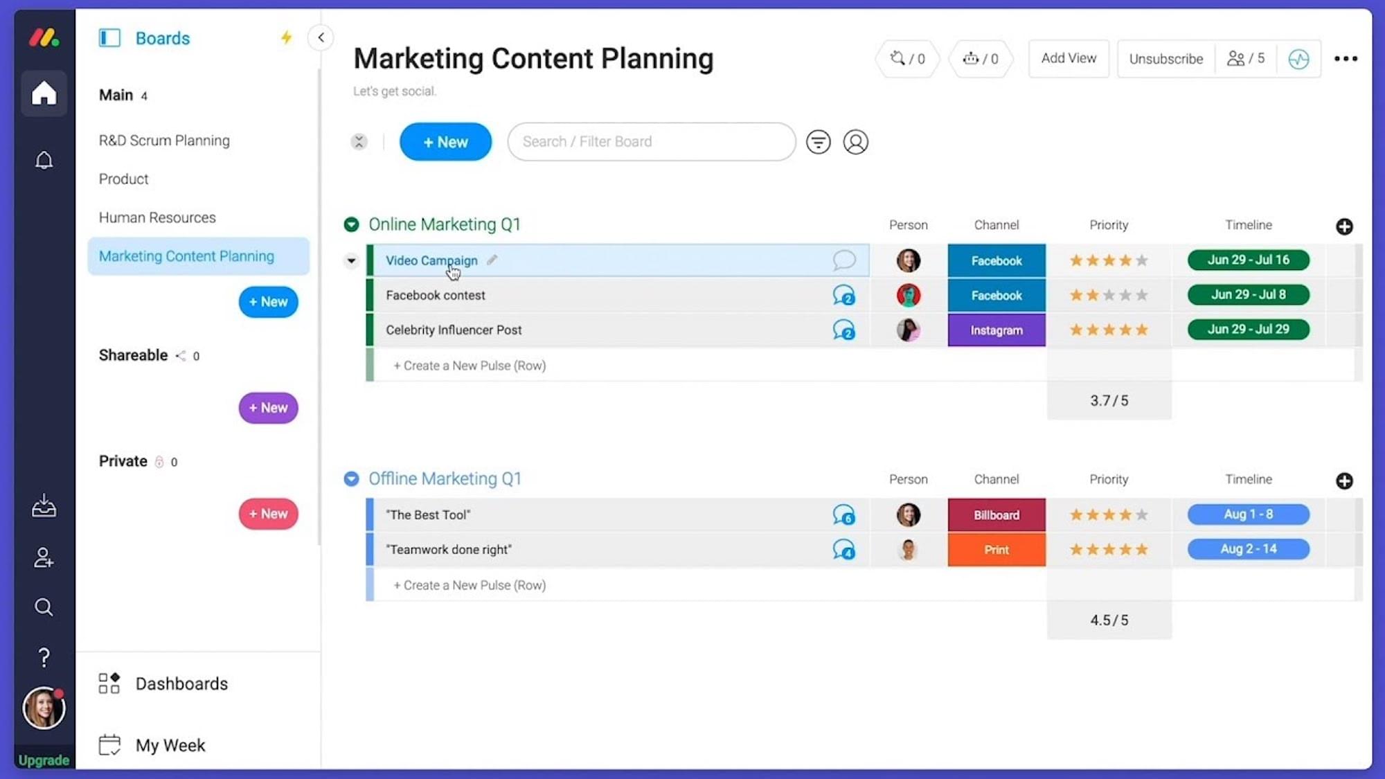Click the Add View button icon
Viewport: 1385px width, 779px height.
1069,58
